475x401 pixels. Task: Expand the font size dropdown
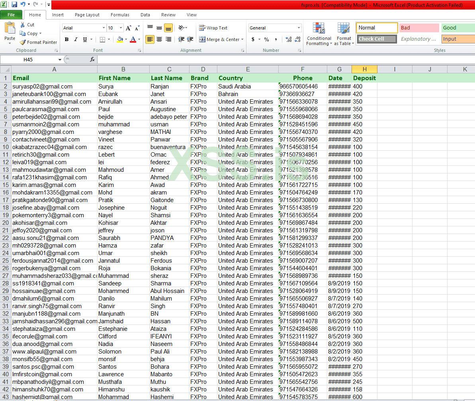tap(121, 28)
